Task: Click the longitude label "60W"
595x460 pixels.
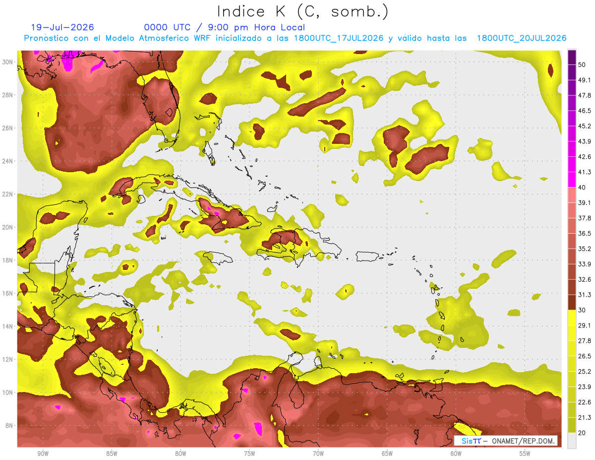Action: pyautogui.click(x=456, y=454)
